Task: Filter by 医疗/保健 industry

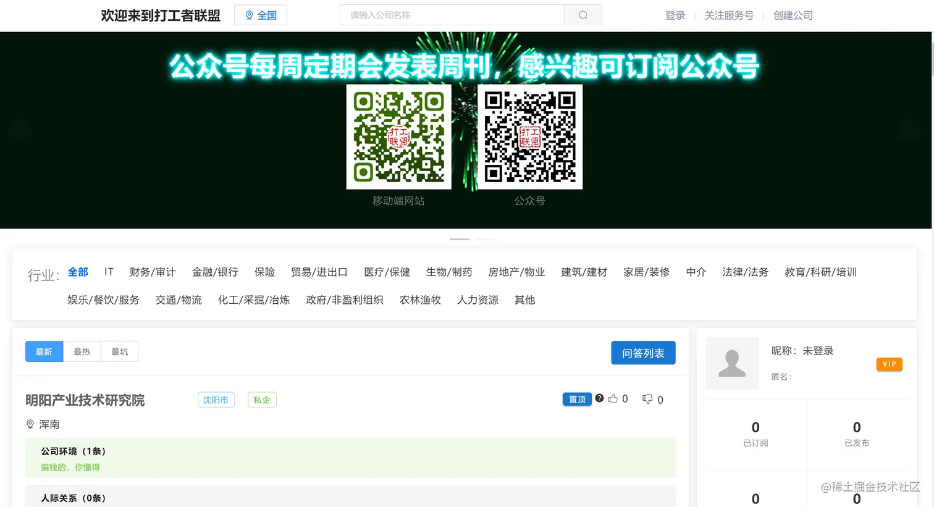Action: pyautogui.click(x=387, y=272)
